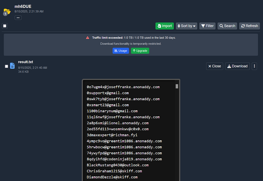Click the green Upgrade button

[x=140, y=51]
